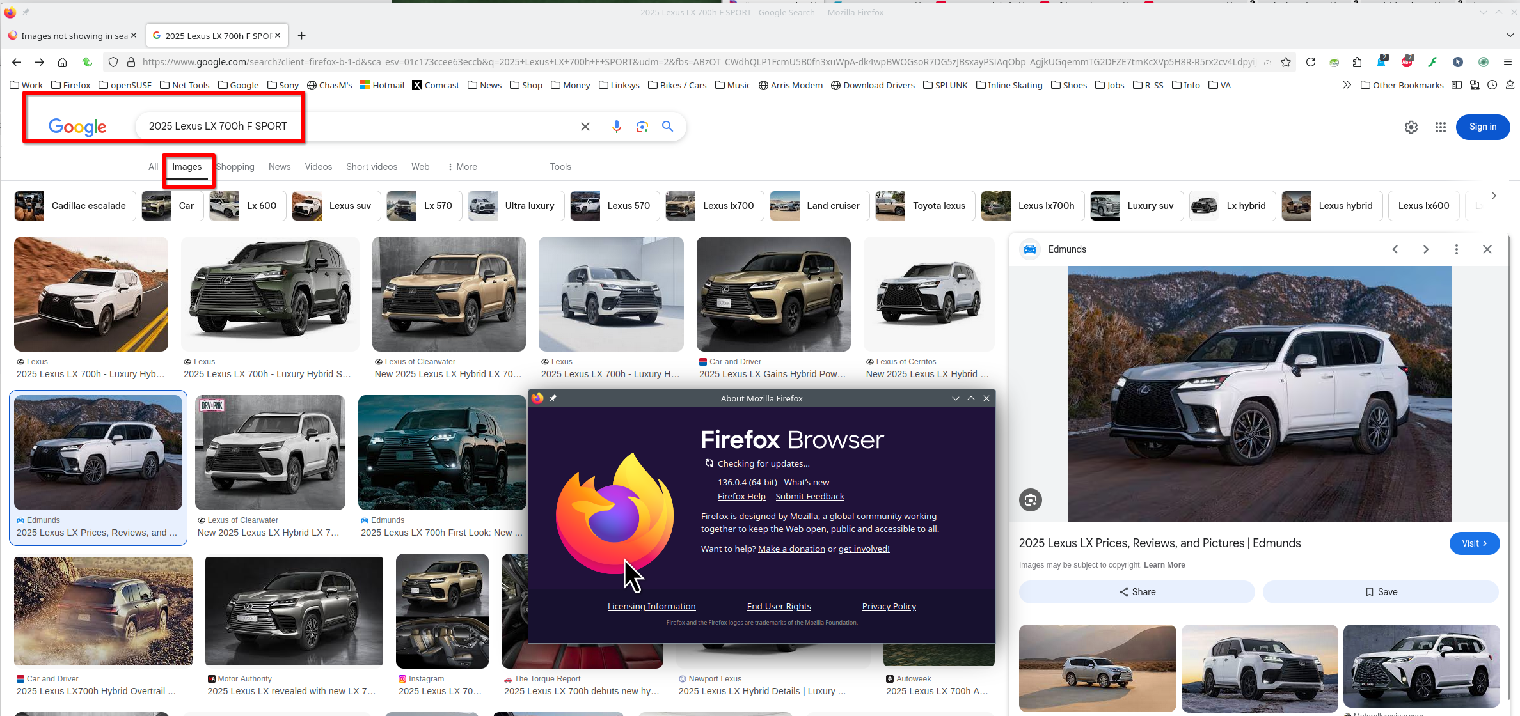Click the Learn More copyright link

coord(1164,565)
